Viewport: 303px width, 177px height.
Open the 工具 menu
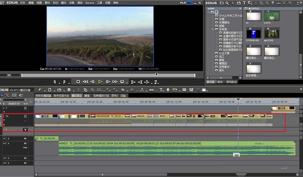(x=99, y=3)
